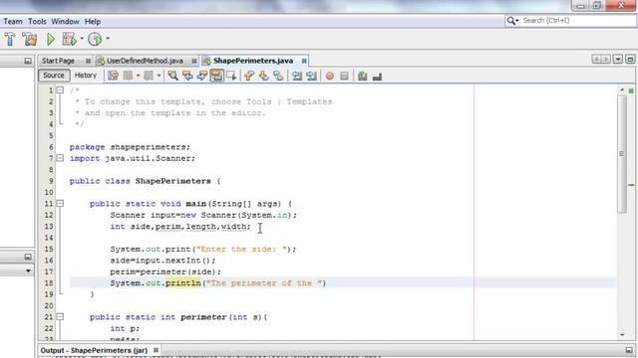
Task: Click the Find Selection magnifier icon
Action: [x=172, y=76]
